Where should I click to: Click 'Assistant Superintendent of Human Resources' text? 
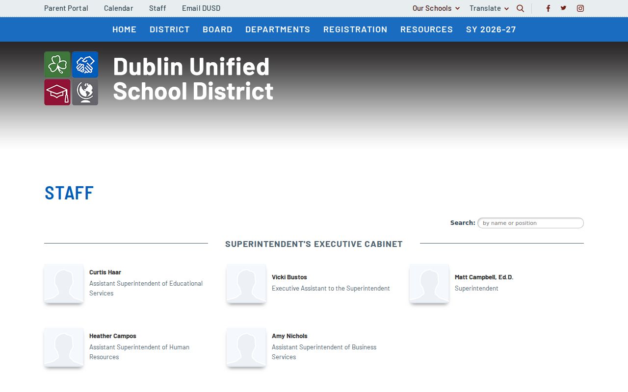139,352
